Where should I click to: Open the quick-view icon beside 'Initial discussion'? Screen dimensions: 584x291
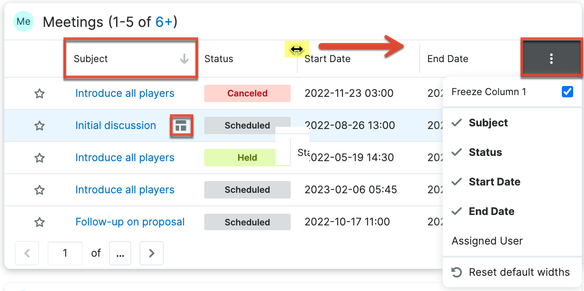(x=182, y=126)
